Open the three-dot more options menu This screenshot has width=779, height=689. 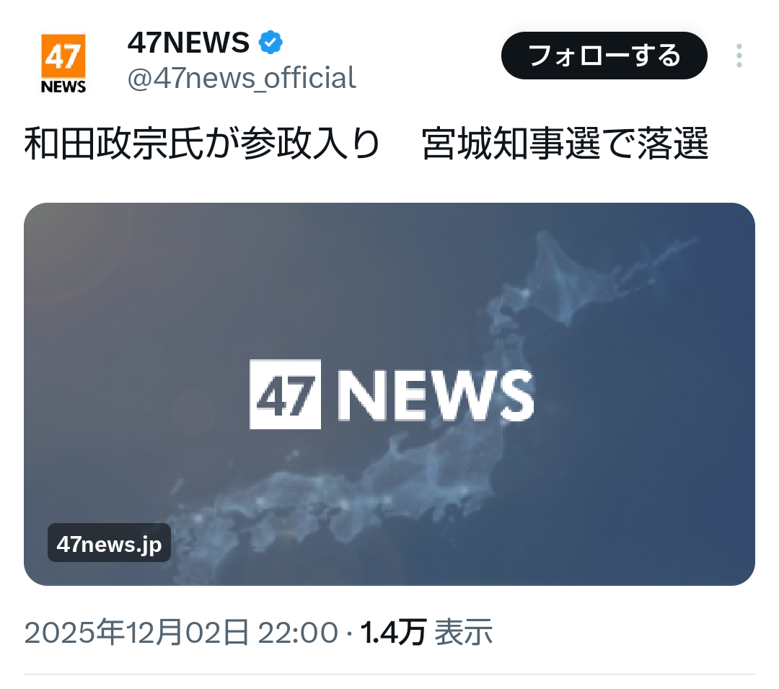pyautogui.click(x=739, y=56)
